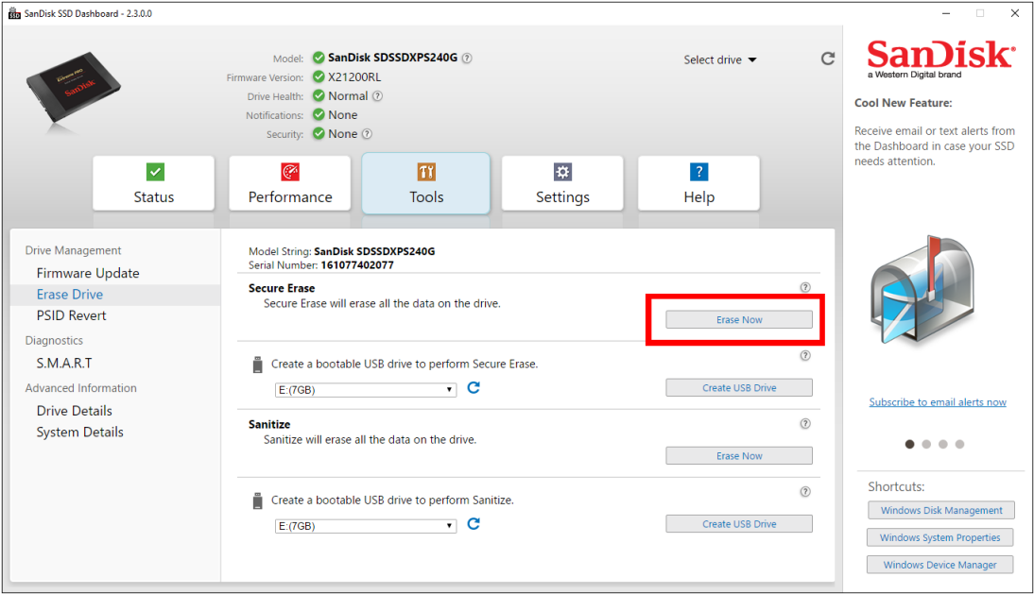
Task: Click the Notifications green check icon
Action: click(x=319, y=114)
